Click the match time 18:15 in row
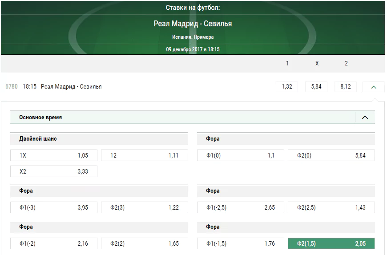Image resolution: width=387 pixels, height=255 pixels. [x=30, y=87]
